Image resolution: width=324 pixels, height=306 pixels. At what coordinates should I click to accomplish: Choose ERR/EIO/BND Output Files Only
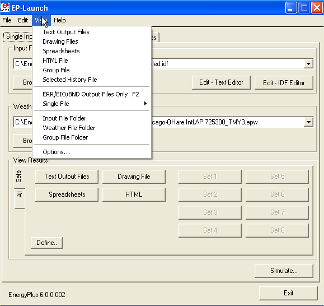(92, 94)
